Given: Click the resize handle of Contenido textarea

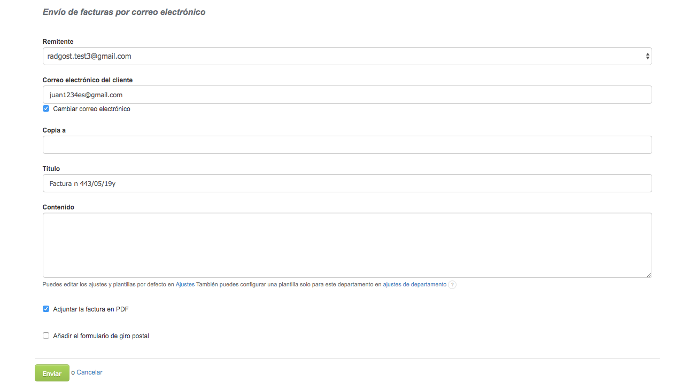Looking at the screenshot, I should pyautogui.click(x=648, y=274).
